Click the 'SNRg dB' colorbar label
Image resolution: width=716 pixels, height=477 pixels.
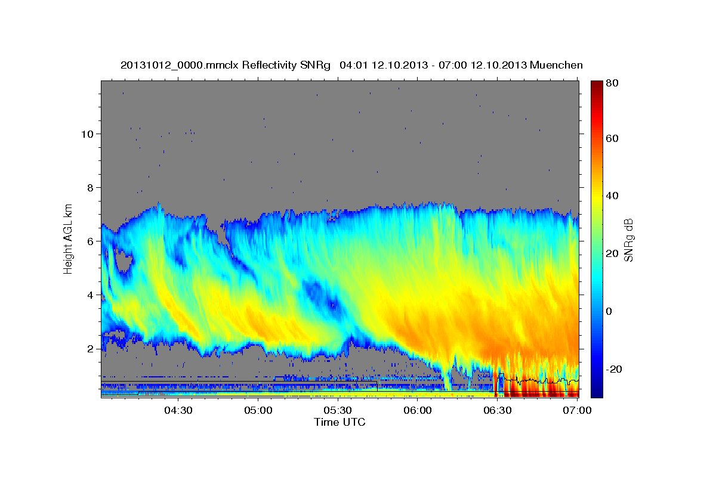[628, 241]
